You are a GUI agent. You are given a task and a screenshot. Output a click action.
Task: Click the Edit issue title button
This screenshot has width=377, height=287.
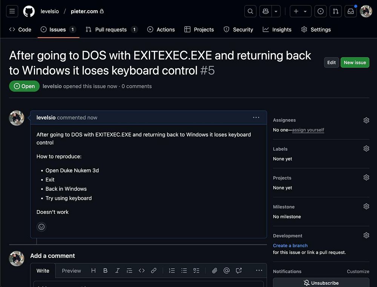pyautogui.click(x=331, y=63)
